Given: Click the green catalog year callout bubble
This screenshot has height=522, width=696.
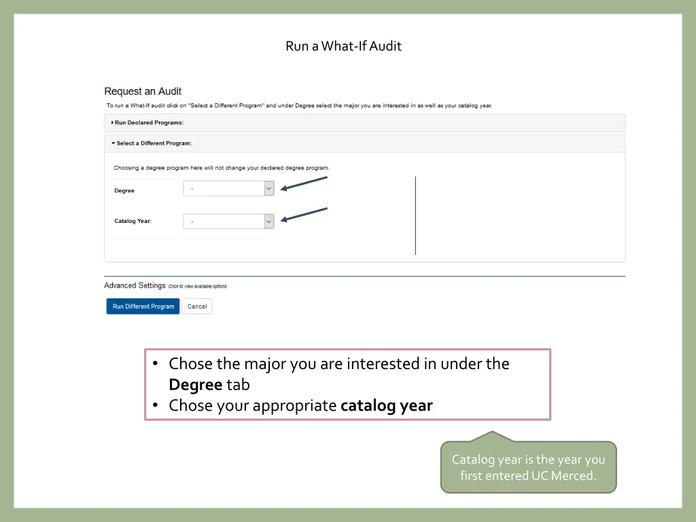Looking at the screenshot, I should [528, 468].
